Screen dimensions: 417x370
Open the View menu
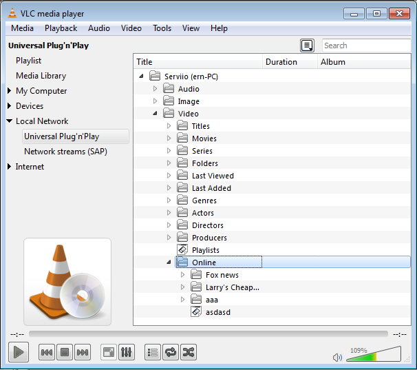pos(191,28)
